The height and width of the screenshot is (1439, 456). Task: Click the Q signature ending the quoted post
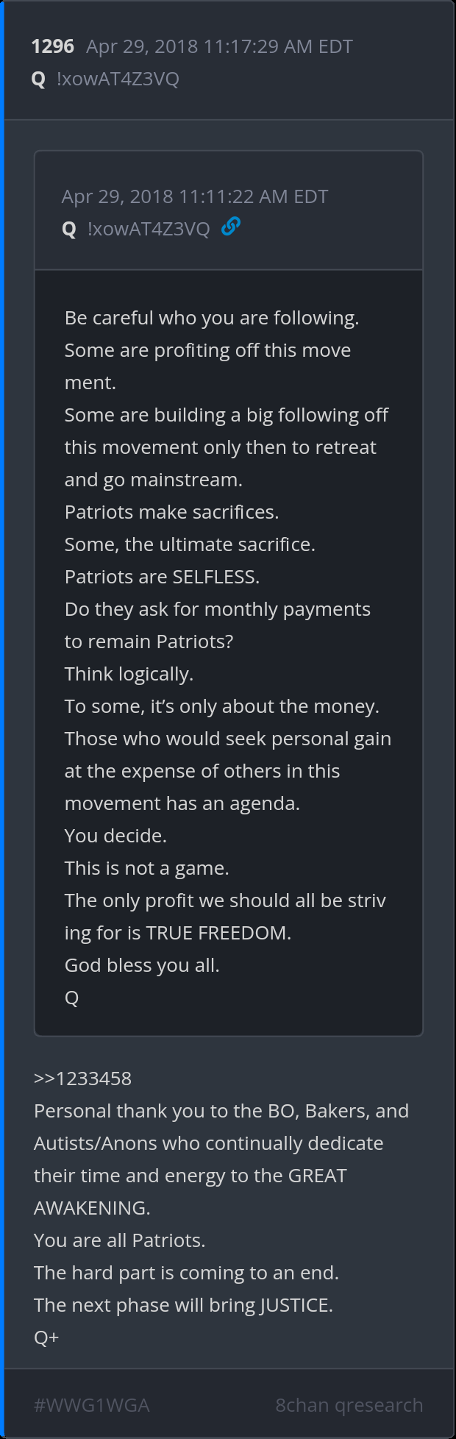[72, 998]
